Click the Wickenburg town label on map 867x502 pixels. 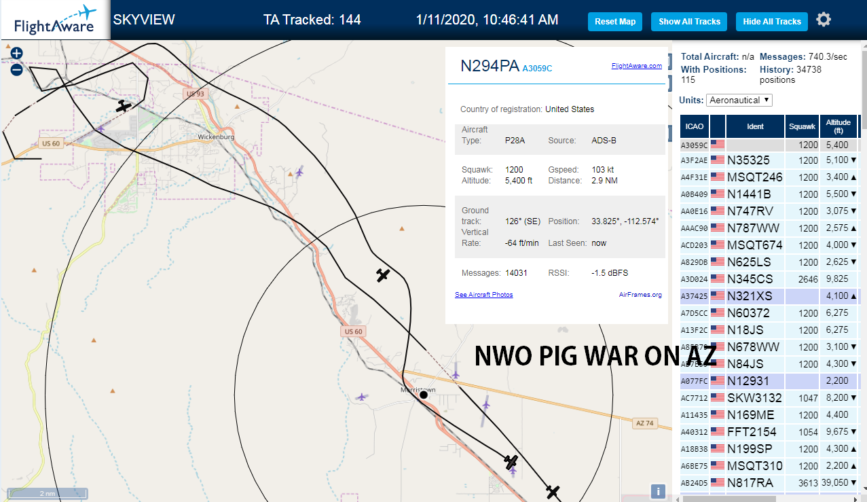coord(216,137)
